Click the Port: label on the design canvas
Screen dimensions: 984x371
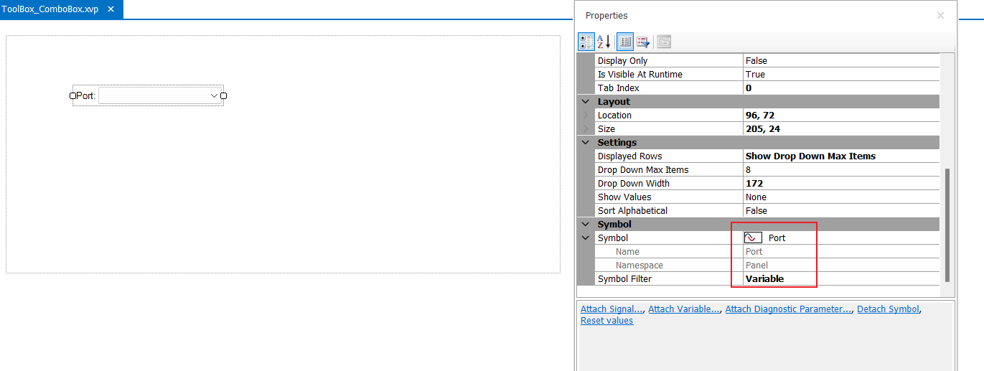click(x=85, y=95)
